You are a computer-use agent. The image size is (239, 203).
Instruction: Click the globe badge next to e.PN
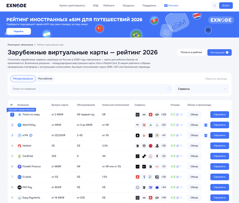31,135
